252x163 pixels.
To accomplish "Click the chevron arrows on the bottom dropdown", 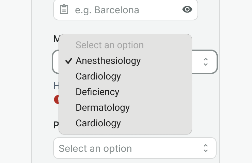I will pos(205,148).
